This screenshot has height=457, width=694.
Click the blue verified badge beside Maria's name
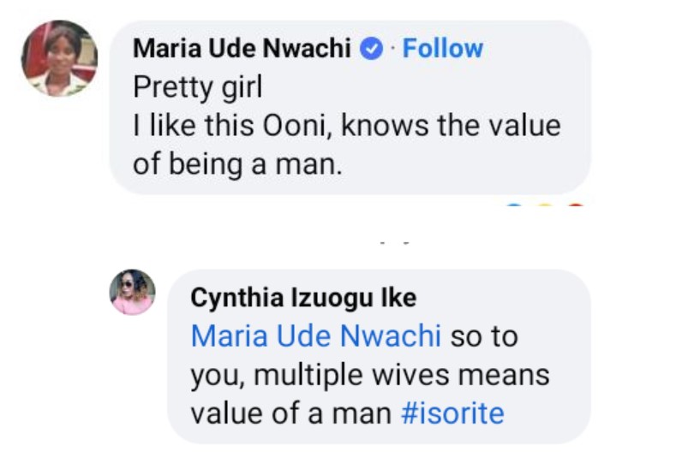pos(370,50)
